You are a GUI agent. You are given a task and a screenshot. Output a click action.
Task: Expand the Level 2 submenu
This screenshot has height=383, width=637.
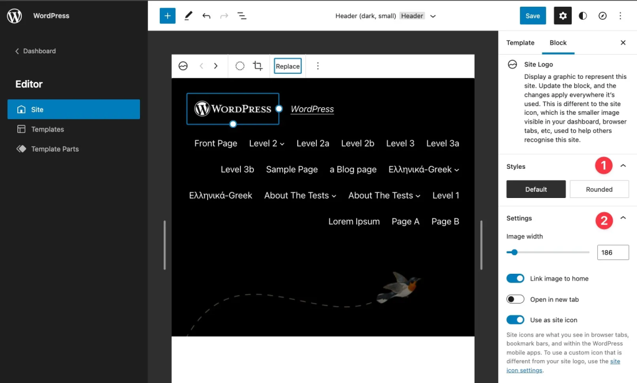282,144
